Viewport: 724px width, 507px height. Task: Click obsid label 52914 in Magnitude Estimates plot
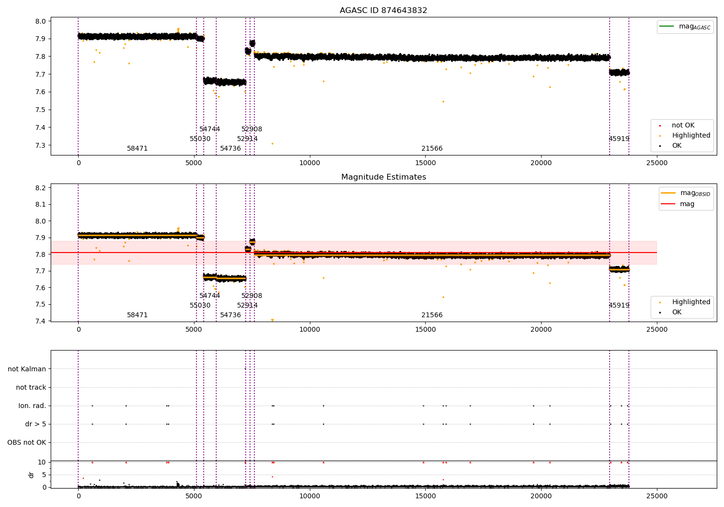coord(247,305)
